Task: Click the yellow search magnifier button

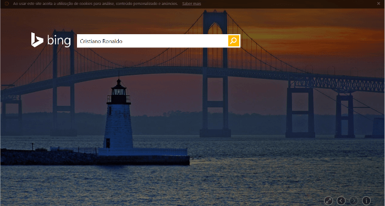Action: pyautogui.click(x=234, y=41)
